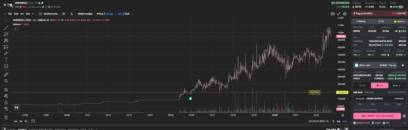The height and width of the screenshot is (130, 408).
Task: Toggle stay in drawing mode
Action: click(6, 96)
